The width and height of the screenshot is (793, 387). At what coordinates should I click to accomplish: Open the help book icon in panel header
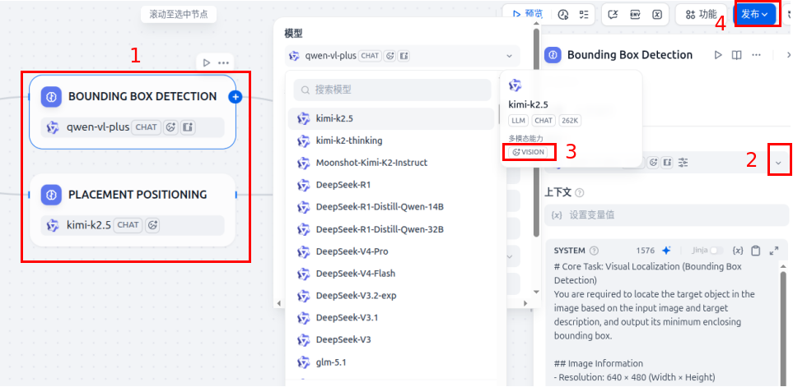(737, 55)
